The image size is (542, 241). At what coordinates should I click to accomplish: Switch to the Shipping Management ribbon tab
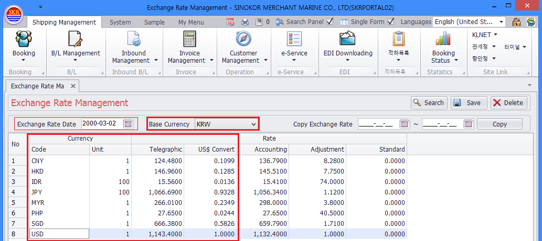pos(65,22)
